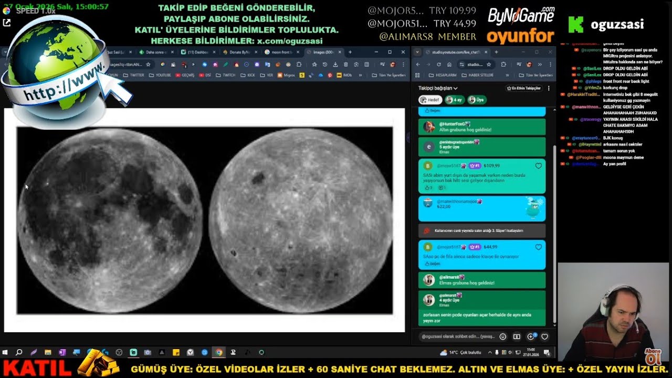Go back in the chat browser window
Viewport: 672px width, 378px height.
418,65
